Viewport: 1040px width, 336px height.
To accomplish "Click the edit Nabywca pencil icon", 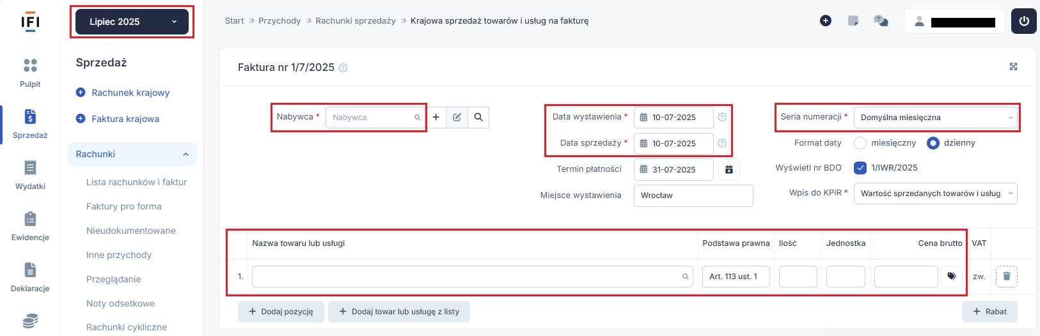I will (x=457, y=118).
